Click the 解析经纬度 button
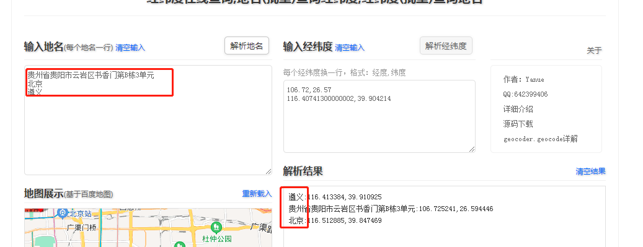The height and width of the screenshot is (247, 643). point(446,45)
